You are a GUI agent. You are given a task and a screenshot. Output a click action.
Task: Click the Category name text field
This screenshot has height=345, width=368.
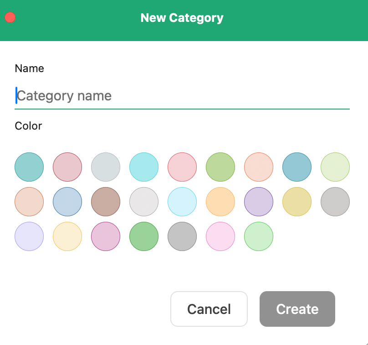[x=182, y=96]
